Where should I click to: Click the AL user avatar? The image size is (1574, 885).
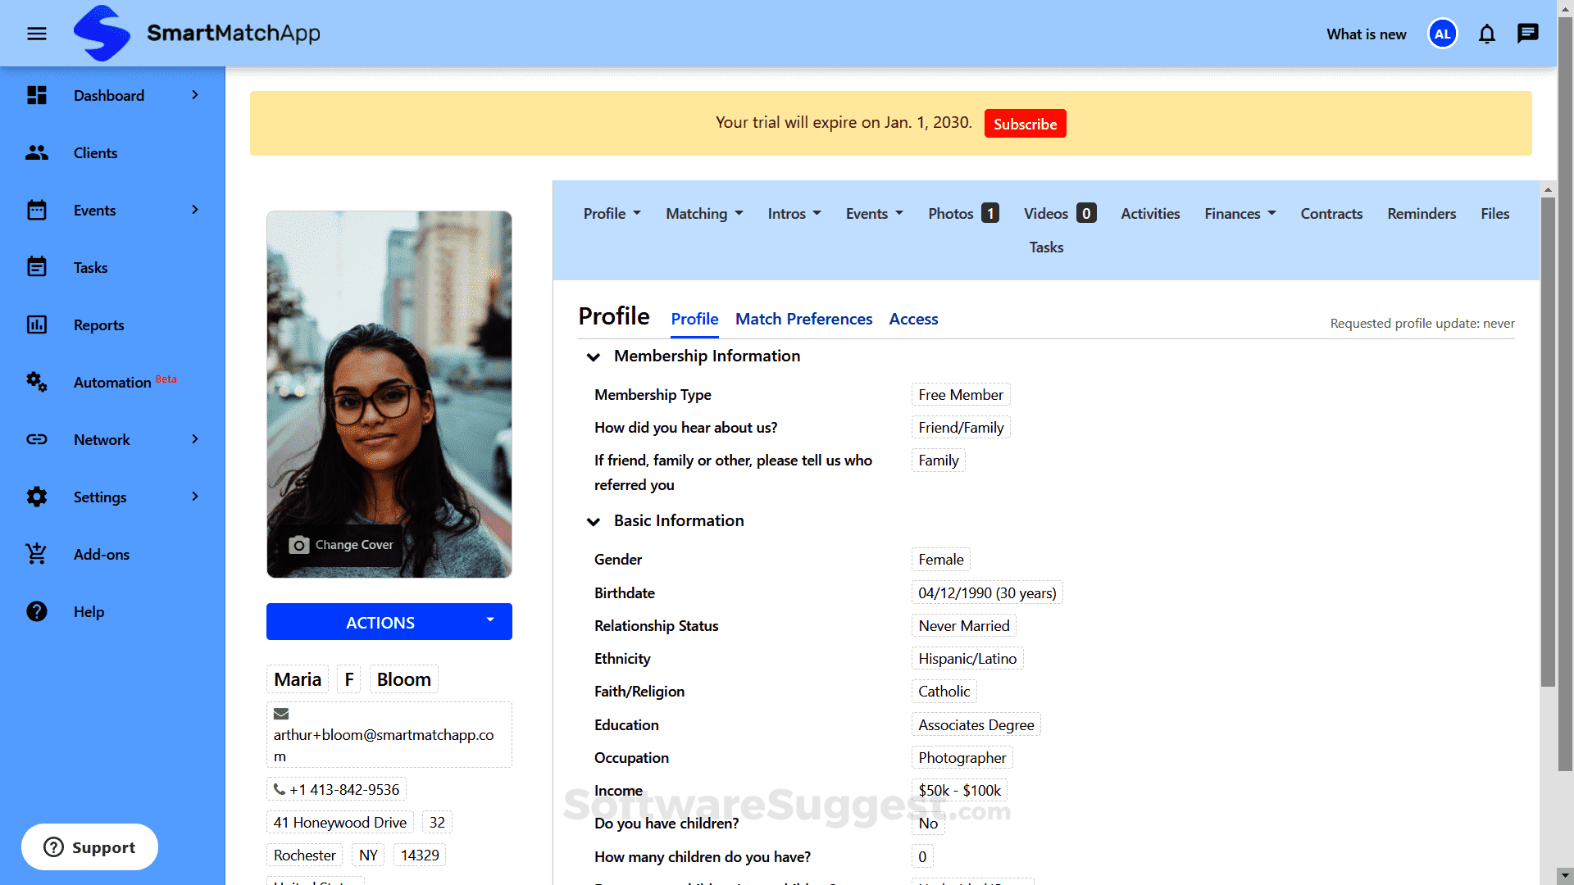pyautogui.click(x=1442, y=34)
